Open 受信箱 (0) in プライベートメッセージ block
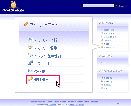Screen dimensions: 131x106 (x=108, y=78)
